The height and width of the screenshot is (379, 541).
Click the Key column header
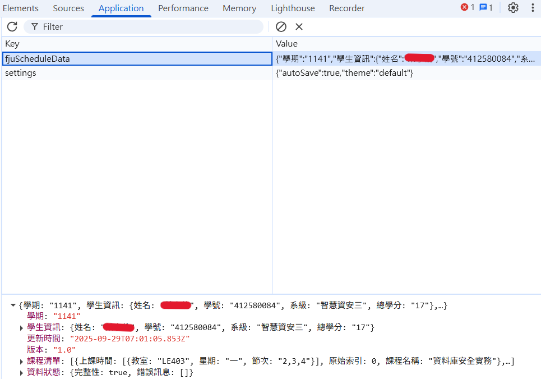pos(137,44)
